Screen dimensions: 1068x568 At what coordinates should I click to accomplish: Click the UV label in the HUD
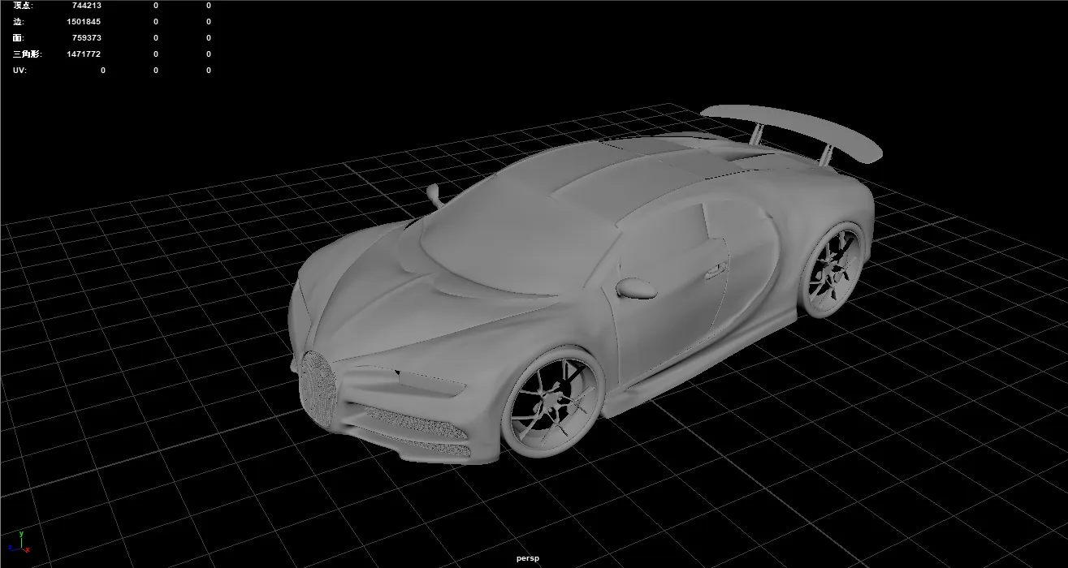point(19,71)
